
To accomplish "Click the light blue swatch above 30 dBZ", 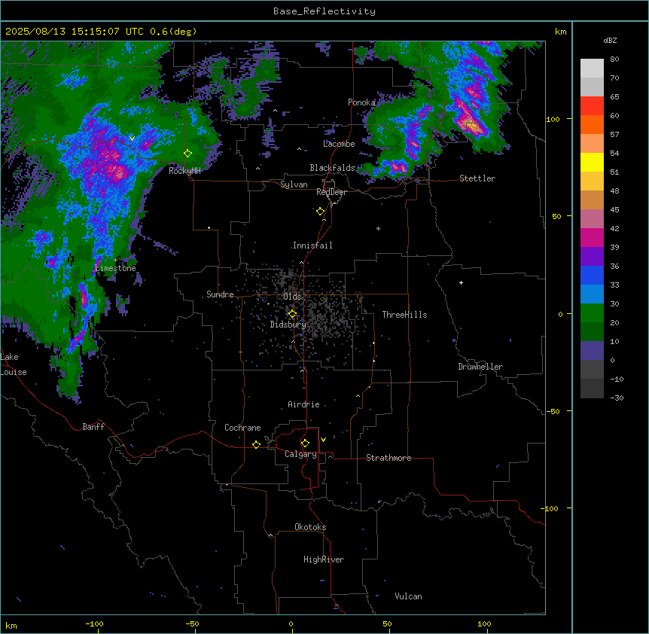I will (x=592, y=294).
